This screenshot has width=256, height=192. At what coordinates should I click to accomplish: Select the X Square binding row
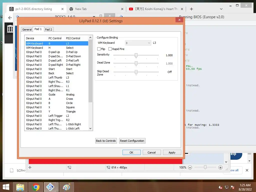57,107
